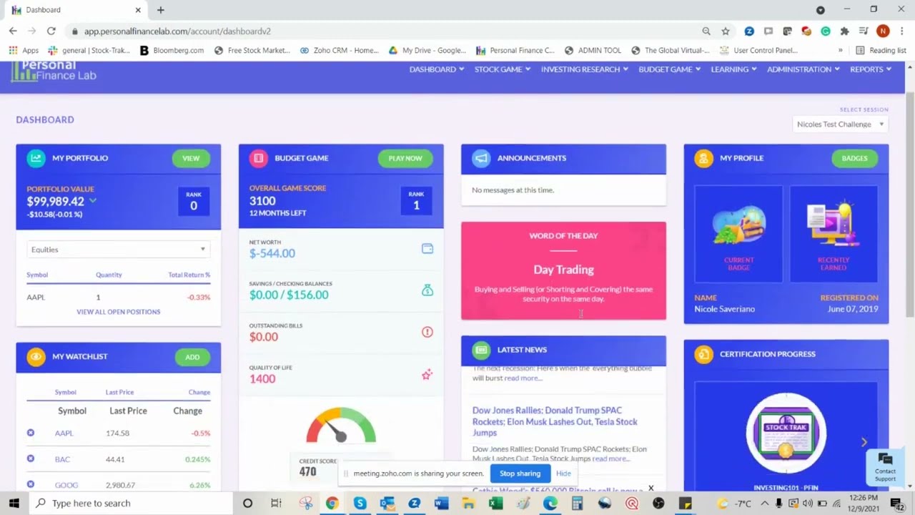
Task: Click the Announcements megaphone icon
Action: pos(481,158)
